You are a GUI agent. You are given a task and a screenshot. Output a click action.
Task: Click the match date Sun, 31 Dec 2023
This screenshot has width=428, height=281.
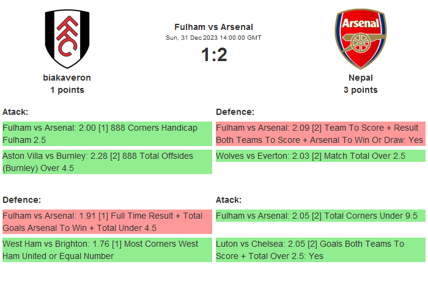point(213,38)
